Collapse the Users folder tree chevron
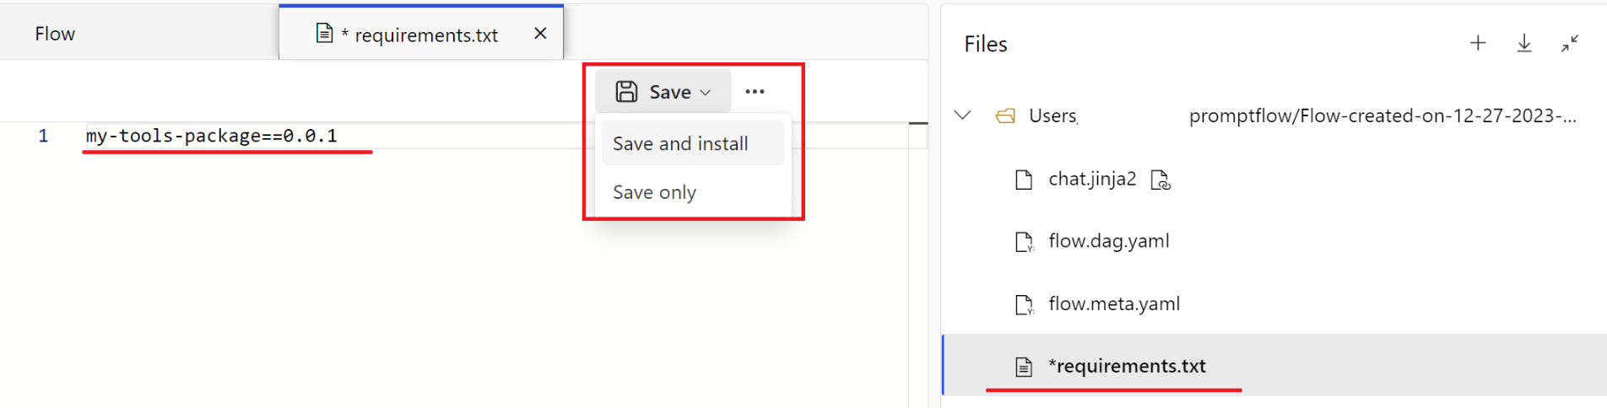The height and width of the screenshot is (408, 1607). pos(962,115)
